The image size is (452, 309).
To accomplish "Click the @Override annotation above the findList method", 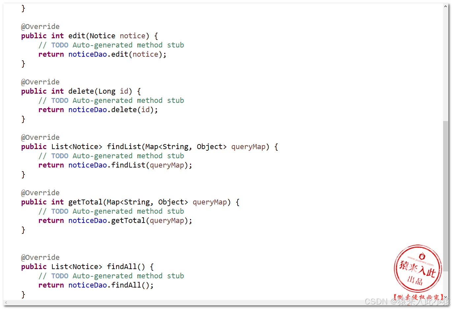I will 41,137.
